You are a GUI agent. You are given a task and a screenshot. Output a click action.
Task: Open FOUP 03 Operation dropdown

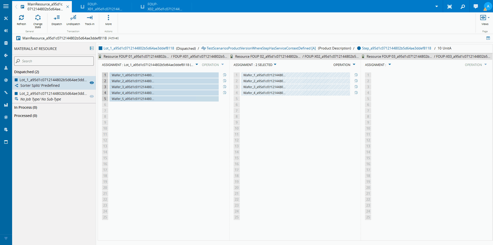(x=486, y=65)
